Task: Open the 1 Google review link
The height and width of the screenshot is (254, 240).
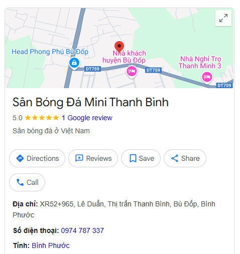Action: (x=87, y=118)
